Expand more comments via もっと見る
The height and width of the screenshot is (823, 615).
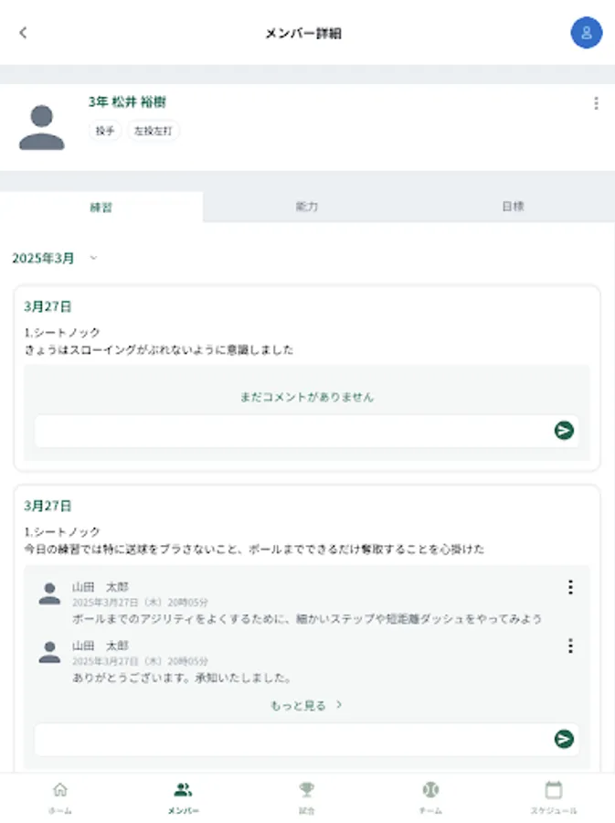click(x=307, y=704)
